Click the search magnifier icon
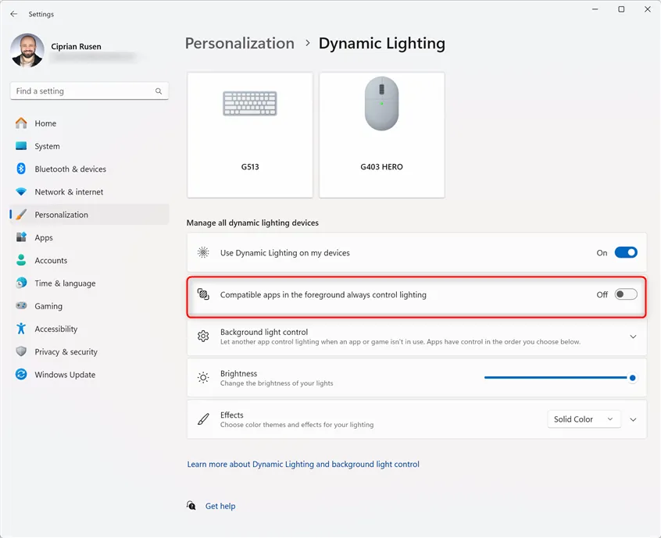The width and height of the screenshot is (661, 538). pos(159,91)
